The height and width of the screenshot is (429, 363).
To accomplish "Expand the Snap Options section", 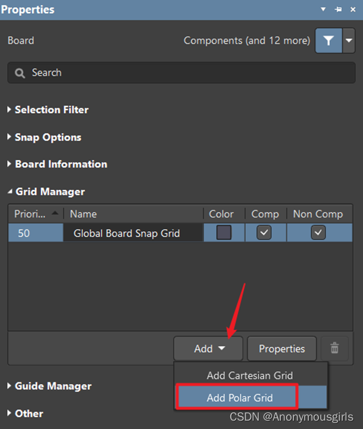I will click(x=48, y=137).
